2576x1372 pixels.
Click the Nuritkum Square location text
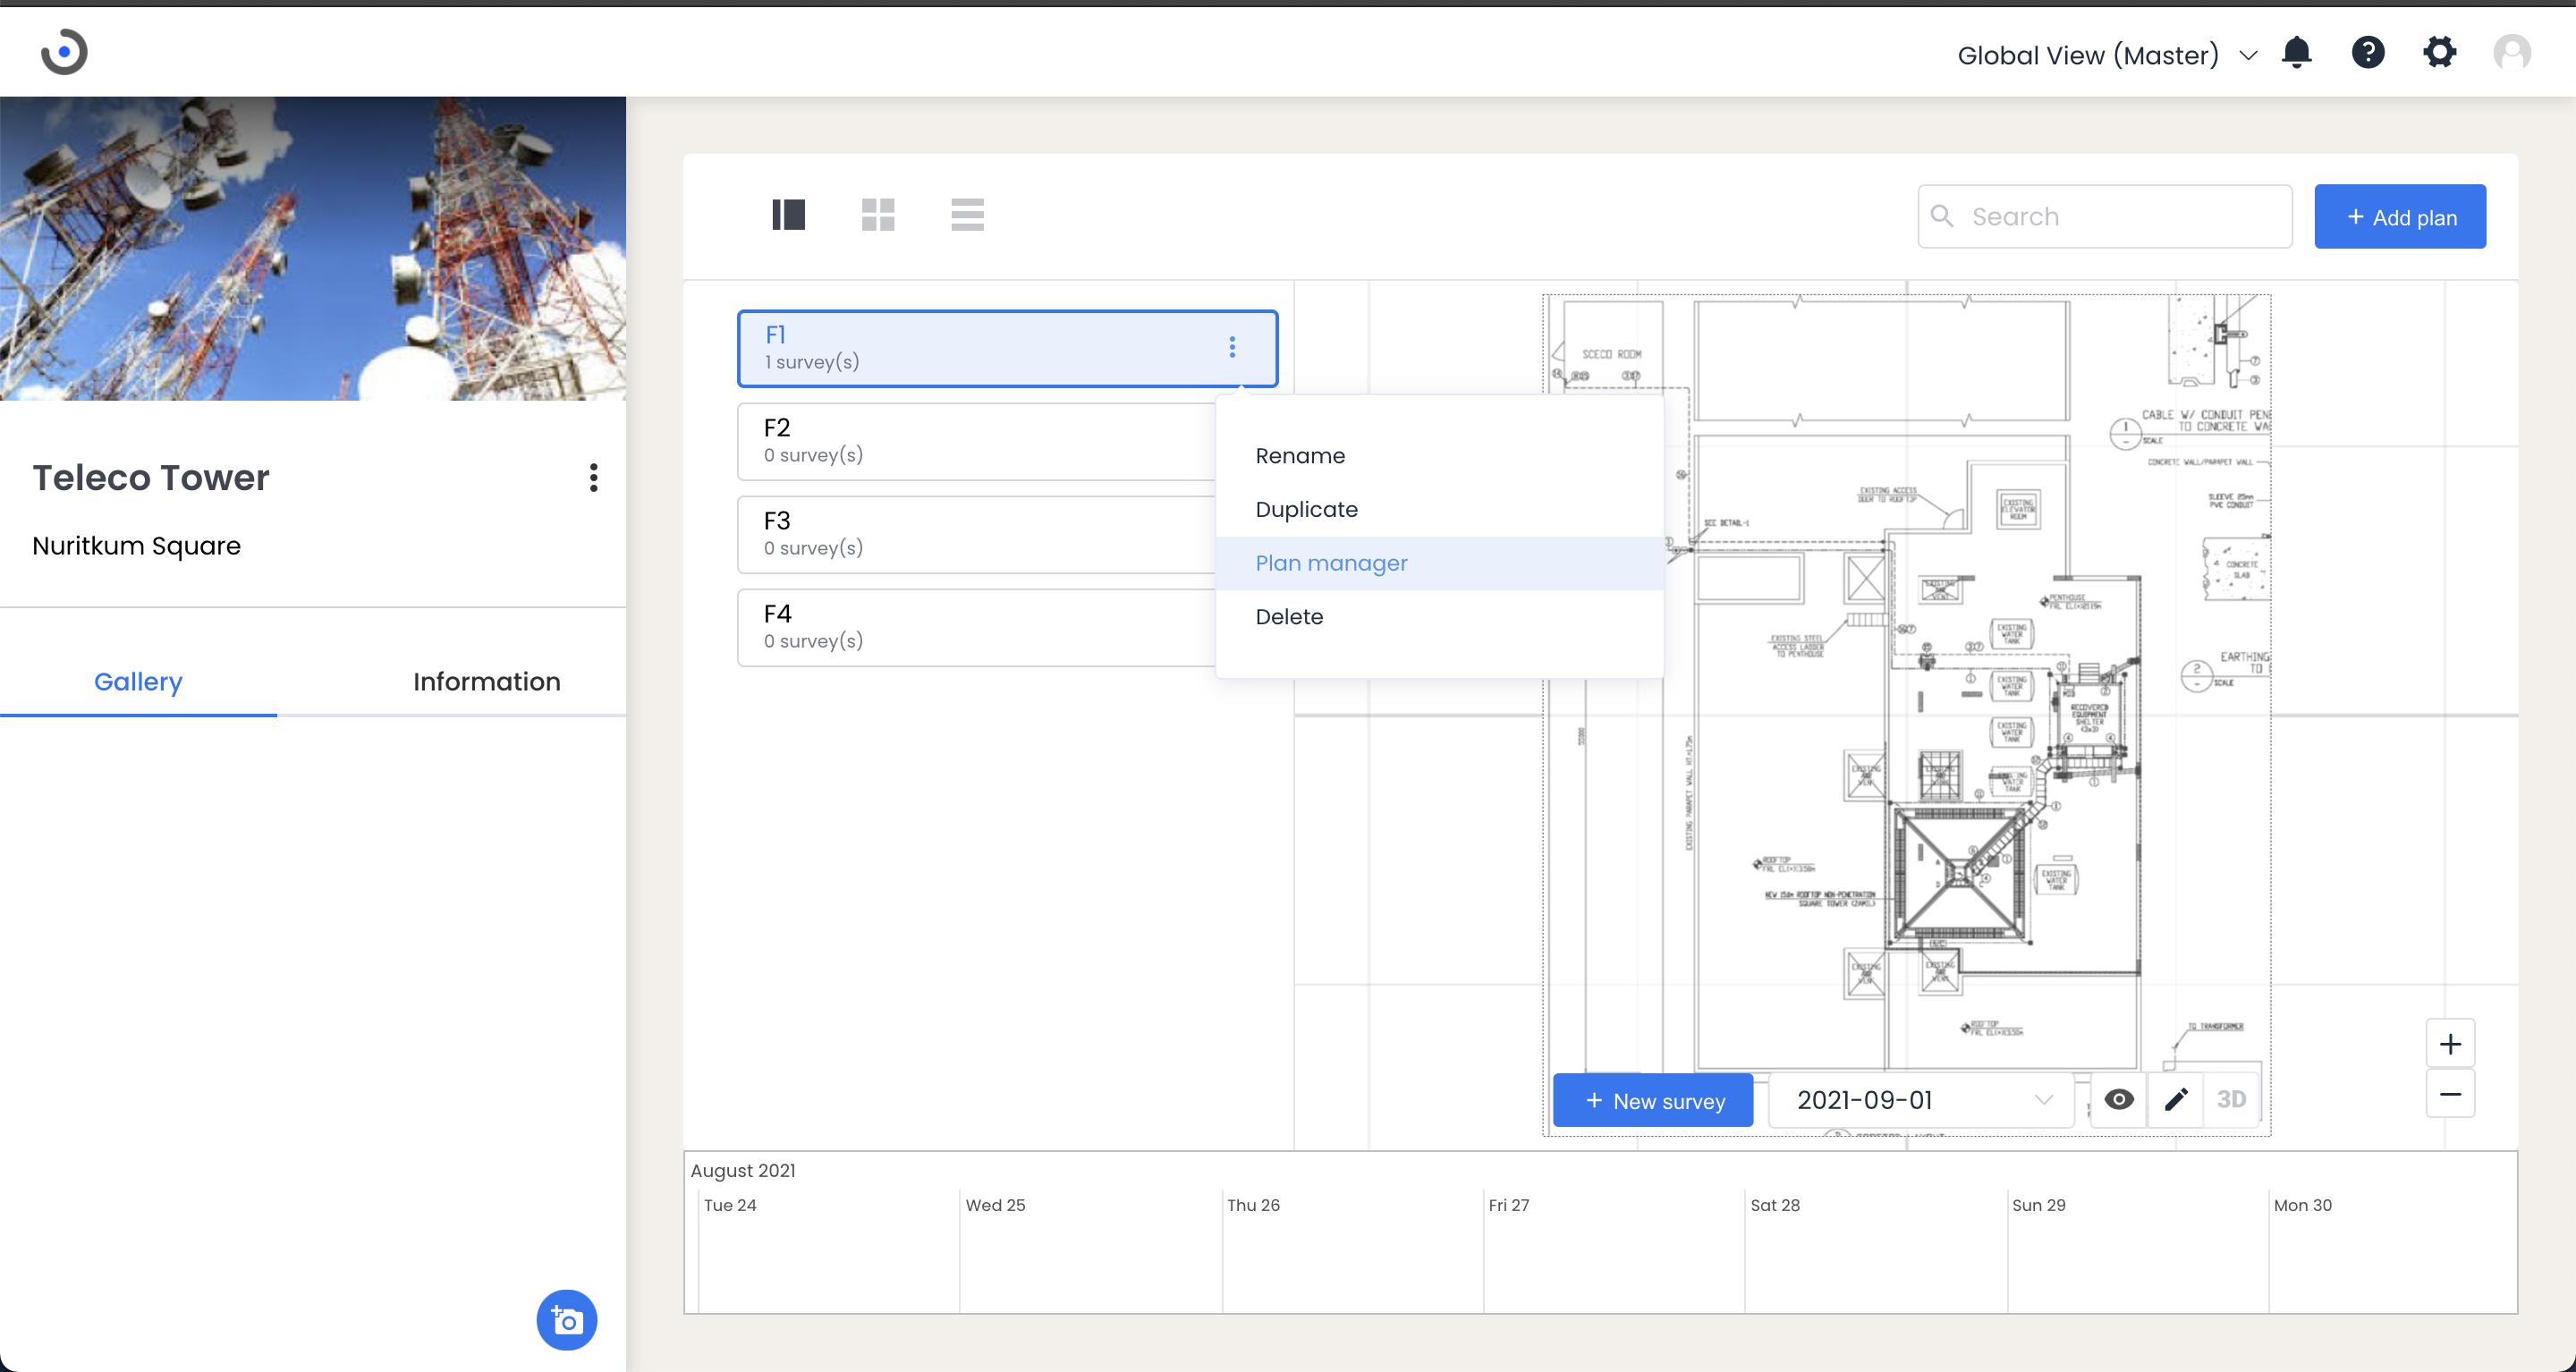136,546
